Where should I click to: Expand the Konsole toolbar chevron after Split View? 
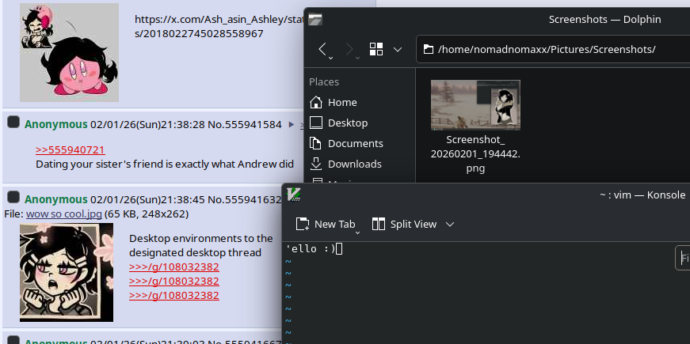450,224
